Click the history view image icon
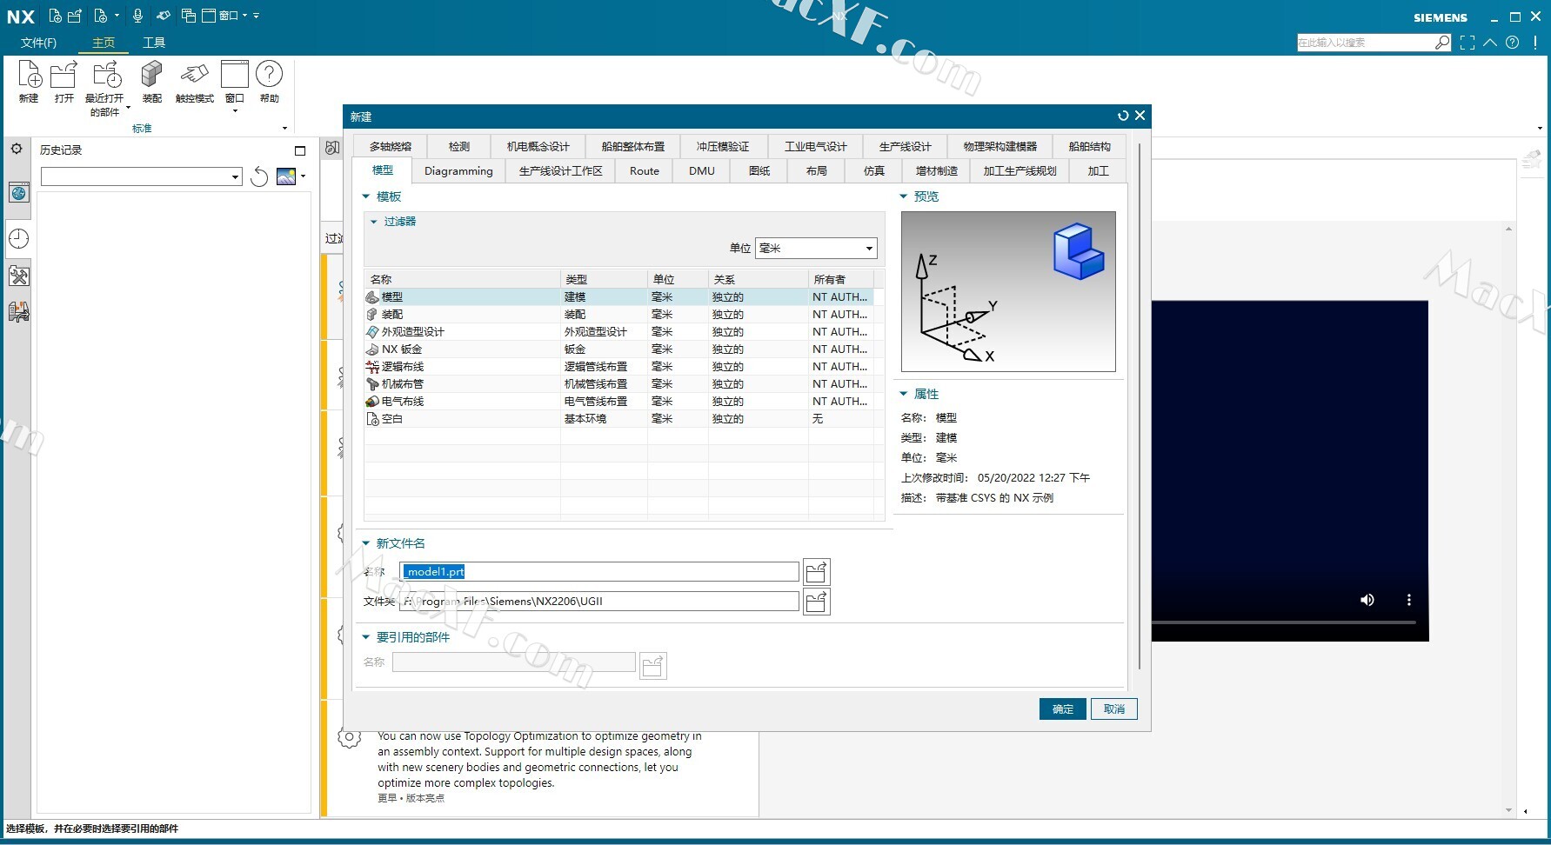This screenshot has height=845, width=1551. tap(286, 176)
